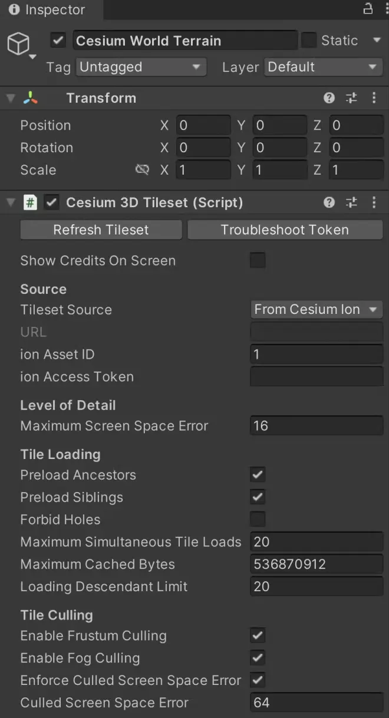Click the Refresh Tileset button

coord(101,230)
